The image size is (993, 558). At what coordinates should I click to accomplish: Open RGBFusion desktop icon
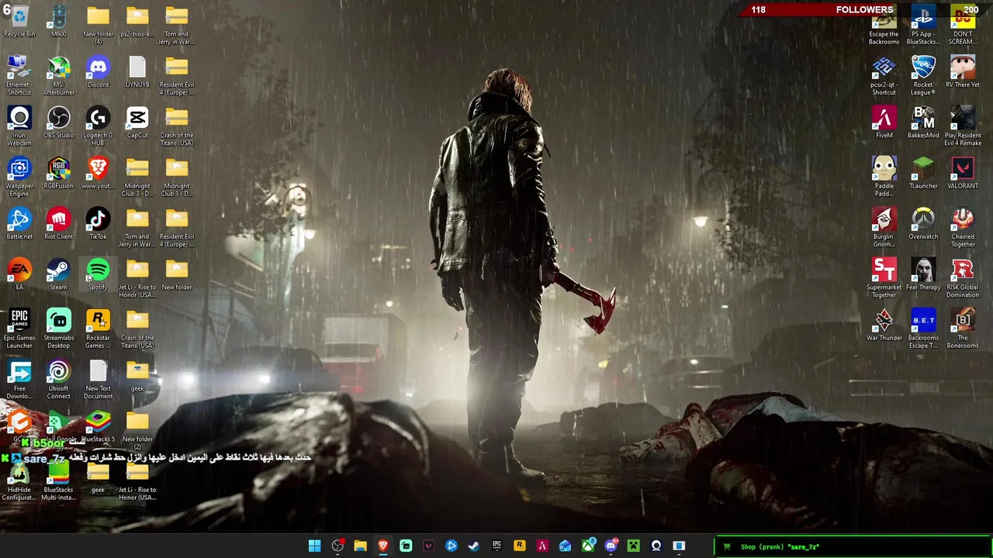pos(59,173)
